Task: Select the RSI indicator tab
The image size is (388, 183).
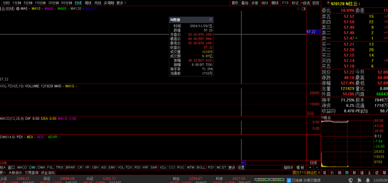Action: click(x=137, y=168)
